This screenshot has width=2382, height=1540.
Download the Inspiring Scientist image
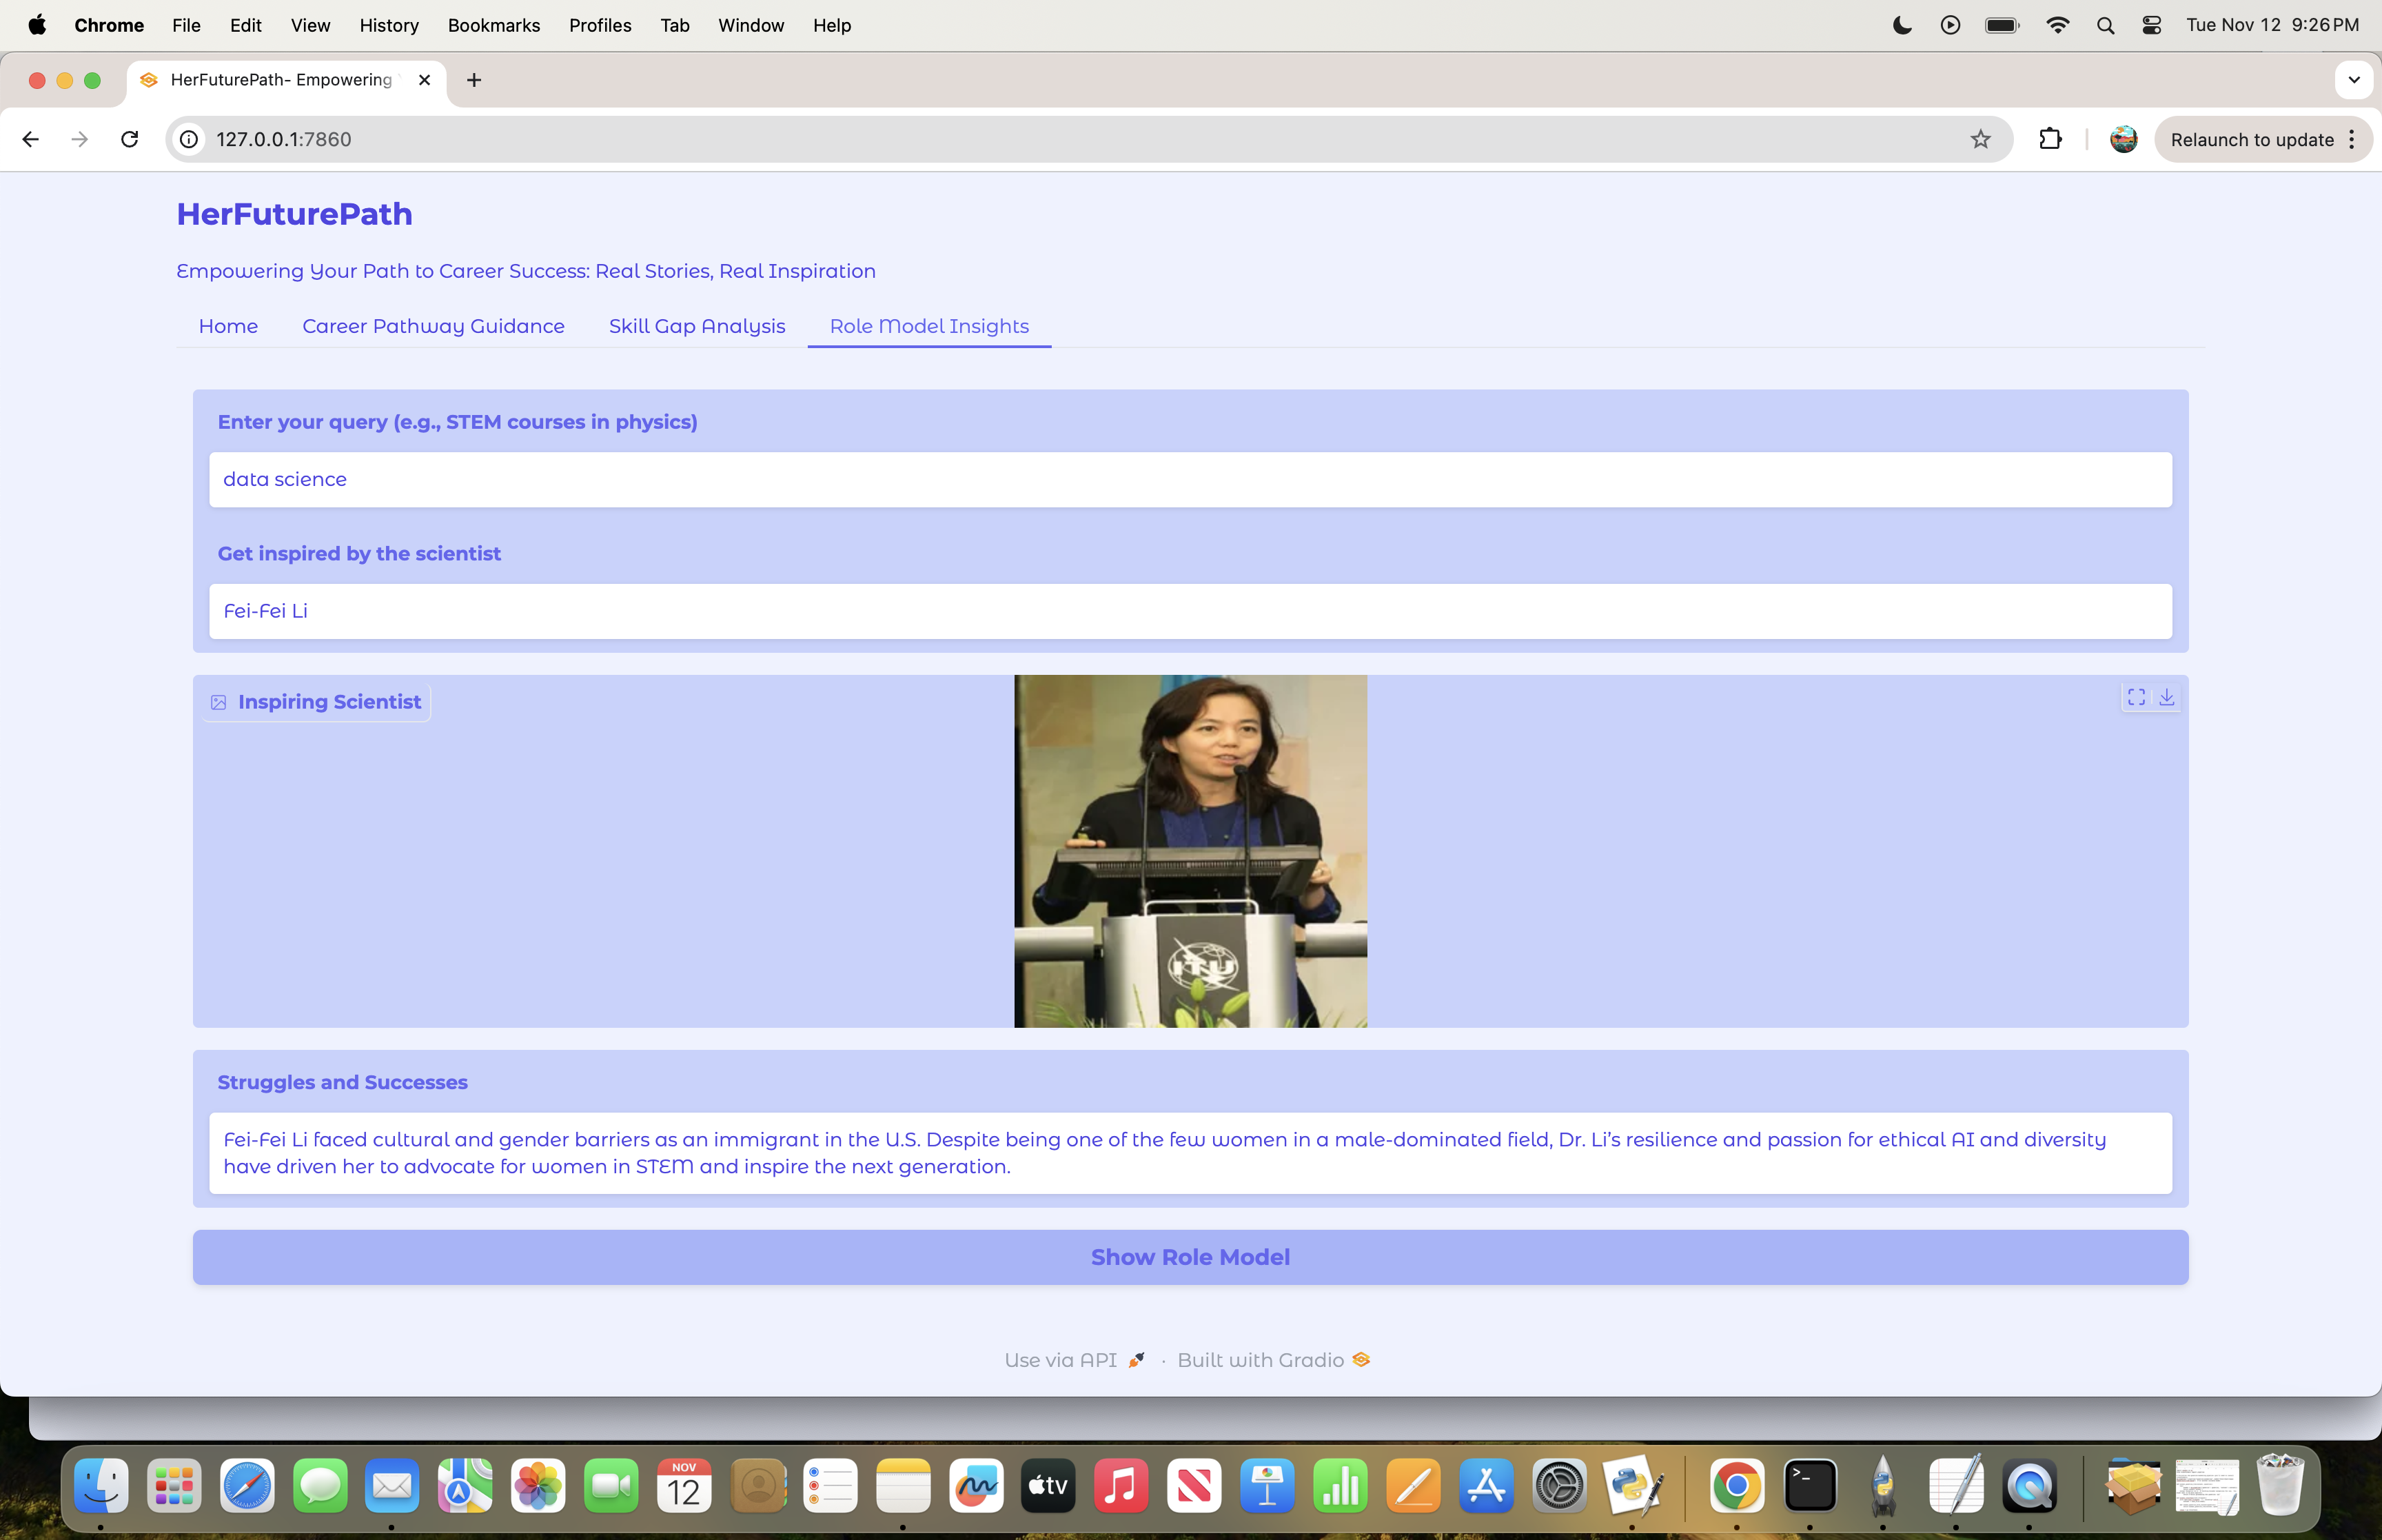(x=2166, y=697)
